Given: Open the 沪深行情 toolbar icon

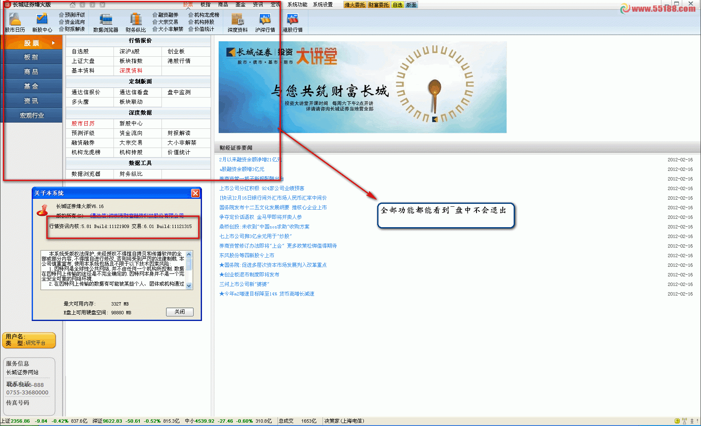Looking at the screenshot, I should [x=265, y=23].
